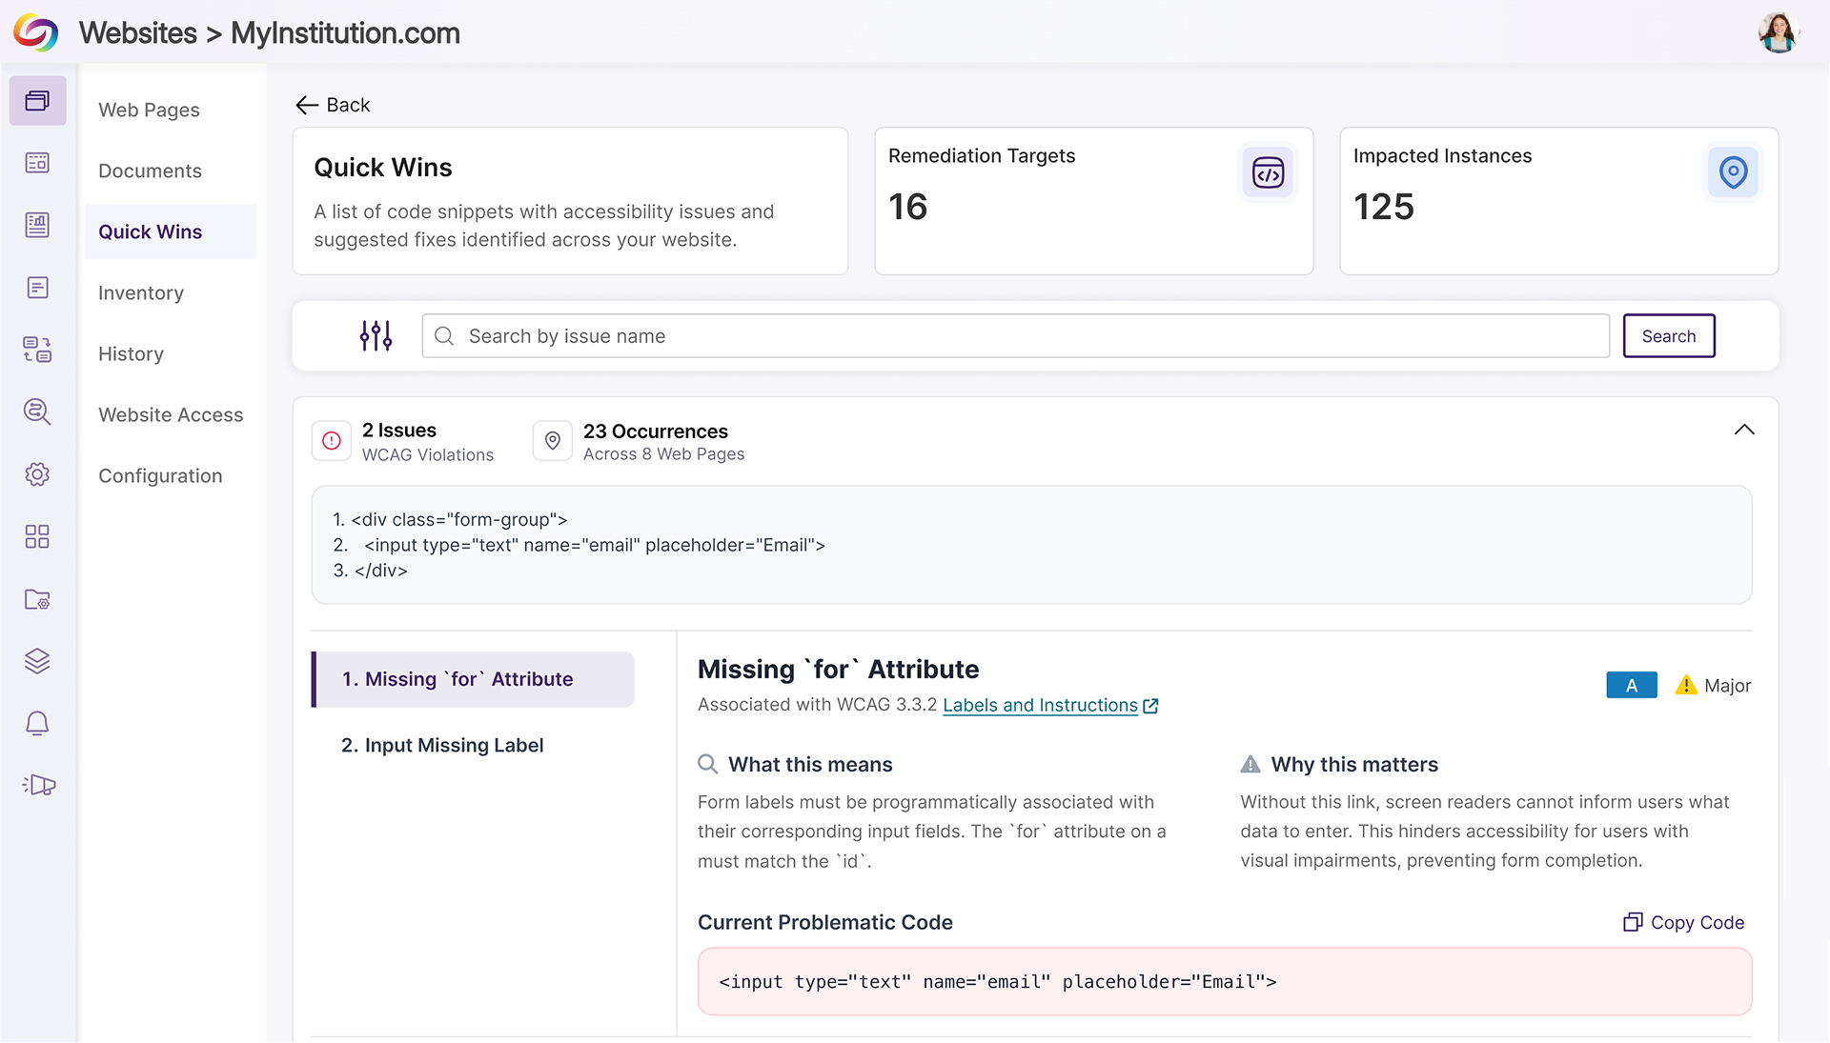The width and height of the screenshot is (1830, 1043).
Task: Click the layers icon in the left sidebar
Action: pos(37,661)
